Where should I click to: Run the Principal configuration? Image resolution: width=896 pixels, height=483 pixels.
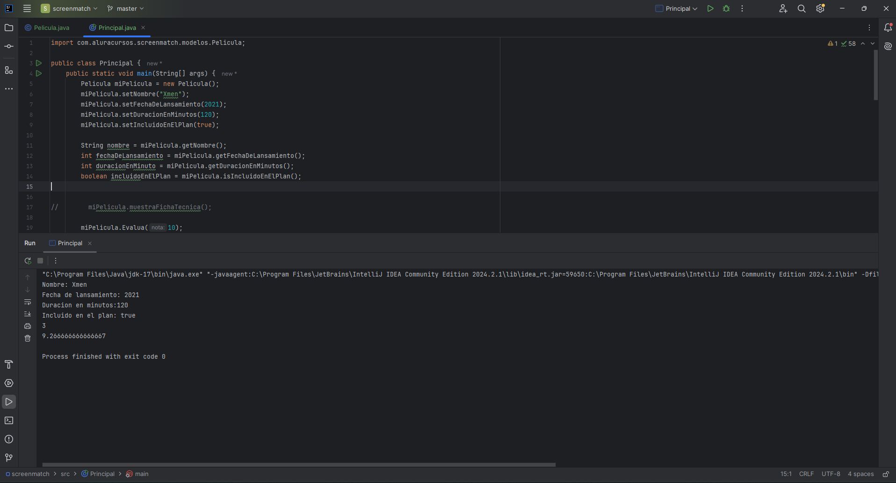point(710,8)
